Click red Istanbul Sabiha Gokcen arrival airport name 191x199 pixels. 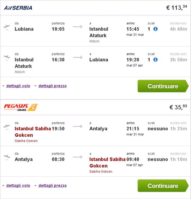click(x=107, y=162)
